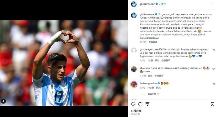Click giulisimeone profile avatar in header

point(134,4)
